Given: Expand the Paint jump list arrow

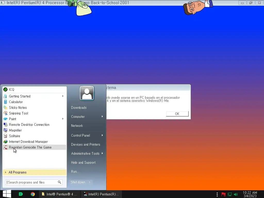Looking at the screenshot, I should click(63, 119).
